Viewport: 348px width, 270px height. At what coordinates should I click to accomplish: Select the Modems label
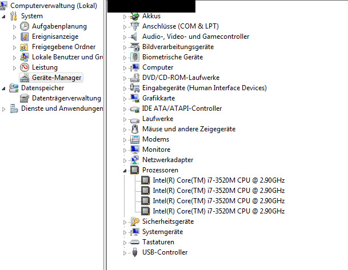tap(155, 139)
